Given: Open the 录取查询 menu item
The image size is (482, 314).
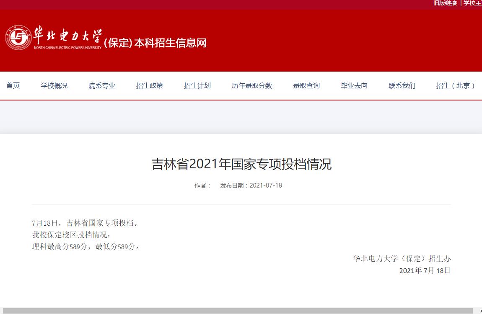Looking at the screenshot, I should [x=306, y=86].
